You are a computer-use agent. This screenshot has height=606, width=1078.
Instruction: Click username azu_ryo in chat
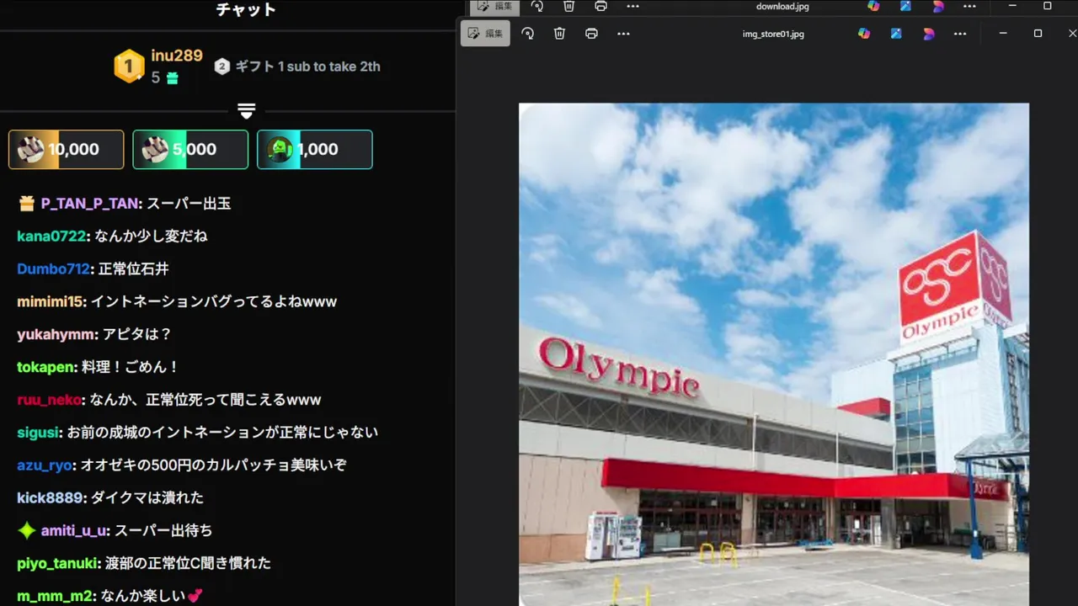point(45,465)
